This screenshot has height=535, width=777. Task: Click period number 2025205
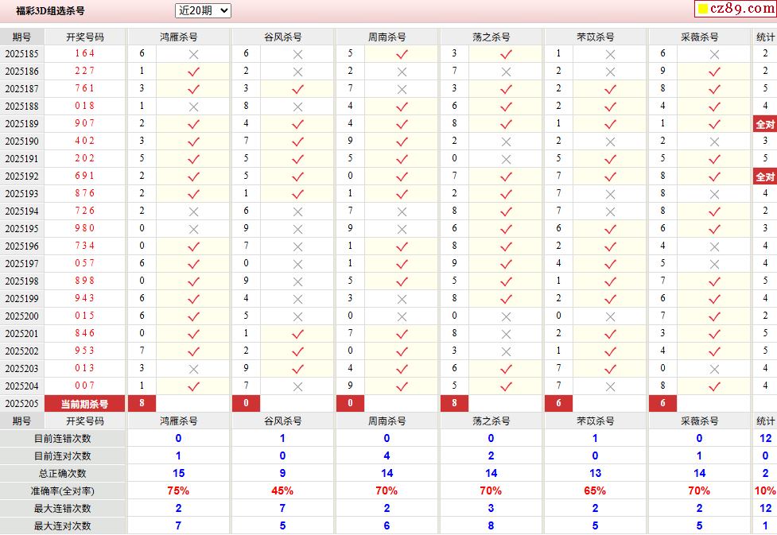(x=21, y=404)
